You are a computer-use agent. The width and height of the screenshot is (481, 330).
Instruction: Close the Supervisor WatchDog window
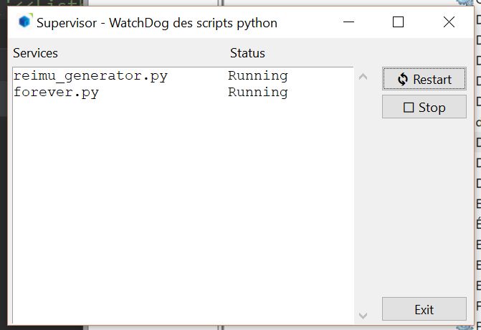pyautogui.click(x=449, y=22)
